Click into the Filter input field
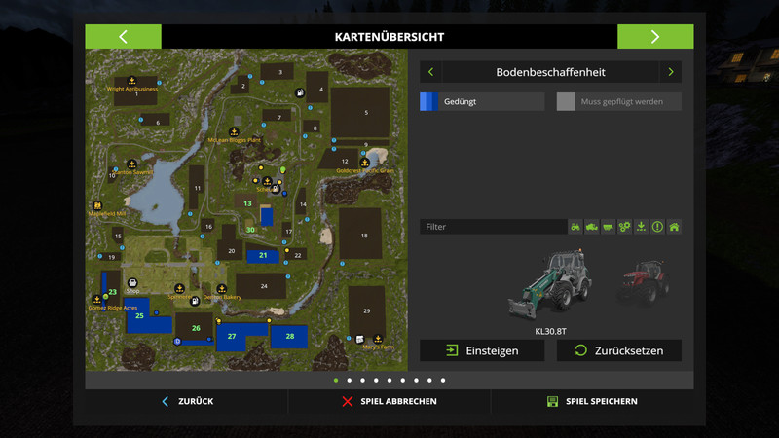The image size is (779, 438). click(x=494, y=227)
